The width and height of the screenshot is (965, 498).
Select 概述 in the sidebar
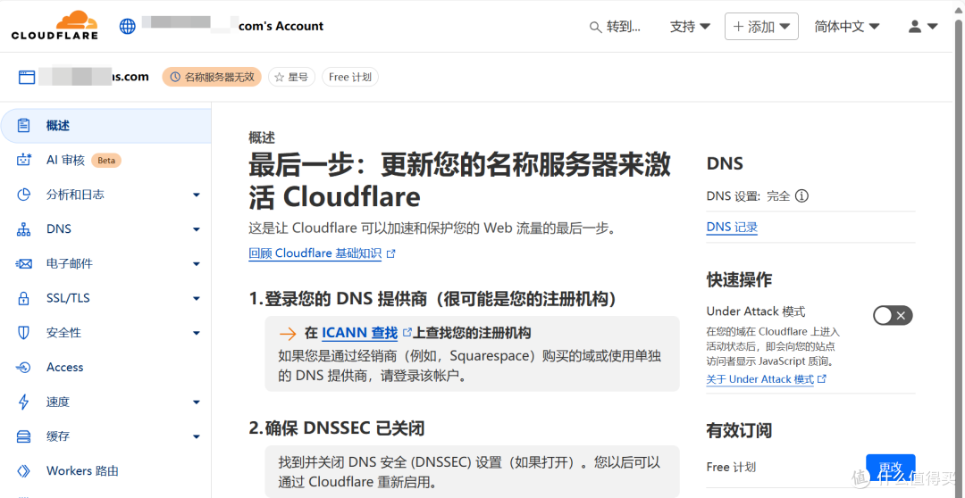tap(105, 126)
